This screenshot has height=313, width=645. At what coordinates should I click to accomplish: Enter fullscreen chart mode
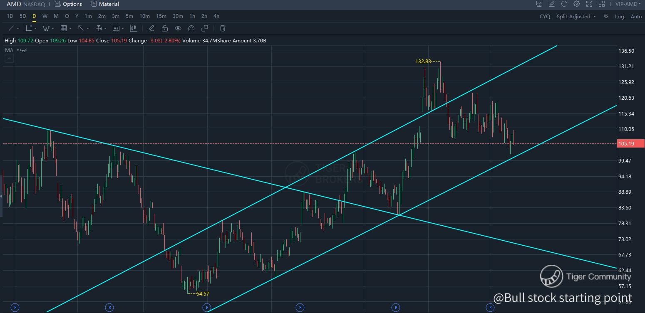pos(589,4)
